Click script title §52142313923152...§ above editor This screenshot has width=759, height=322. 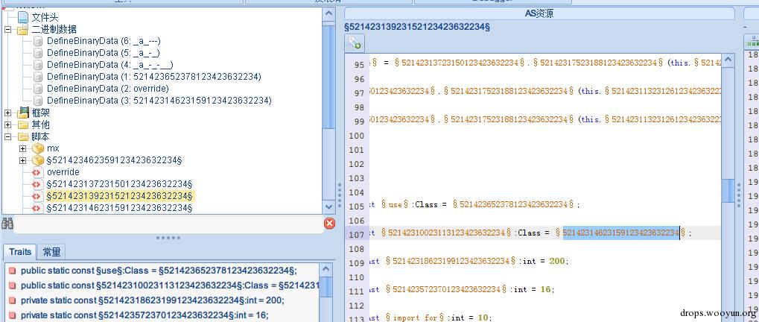click(417, 27)
